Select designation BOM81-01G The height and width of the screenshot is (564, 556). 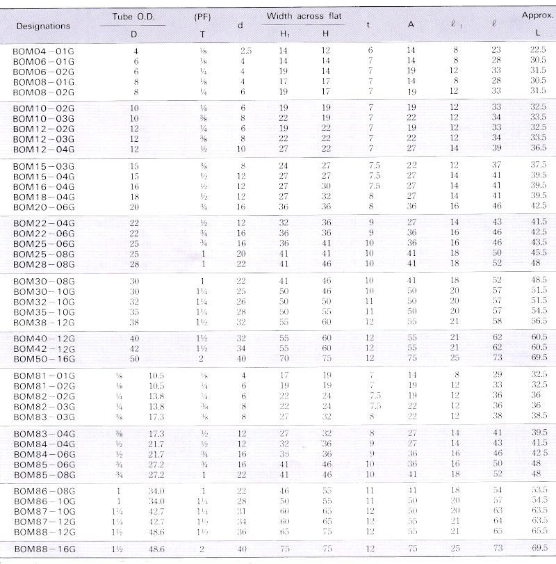click(x=44, y=376)
